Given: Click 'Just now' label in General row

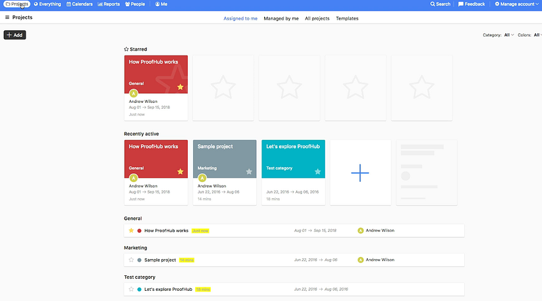Looking at the screenshot, I should coord(201,231).
